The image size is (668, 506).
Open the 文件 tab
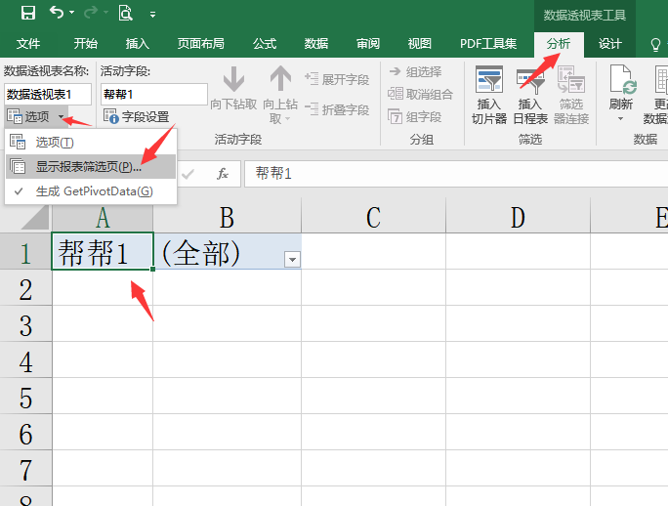click(x=28, y=44)
